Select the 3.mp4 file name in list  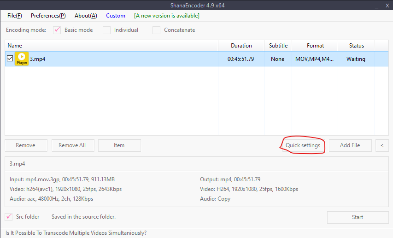tap(38, 59)
